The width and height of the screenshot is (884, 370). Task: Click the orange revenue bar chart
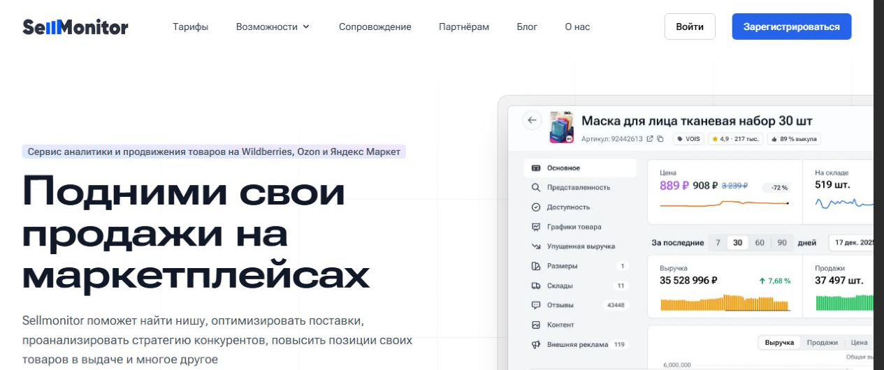pos(725,304)
